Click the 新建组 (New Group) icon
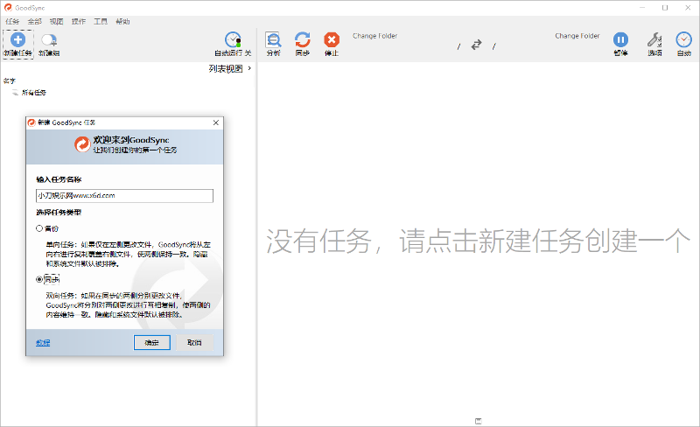The image size is (700, 427). [49, 40]
